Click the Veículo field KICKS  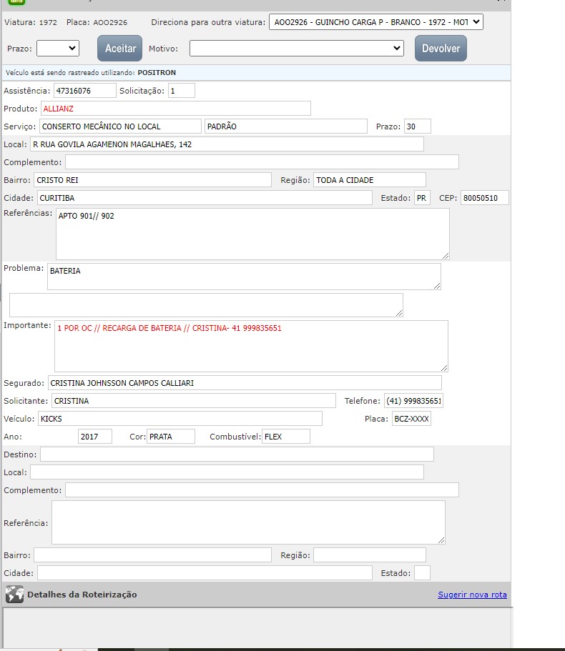(x=180, y=419)
